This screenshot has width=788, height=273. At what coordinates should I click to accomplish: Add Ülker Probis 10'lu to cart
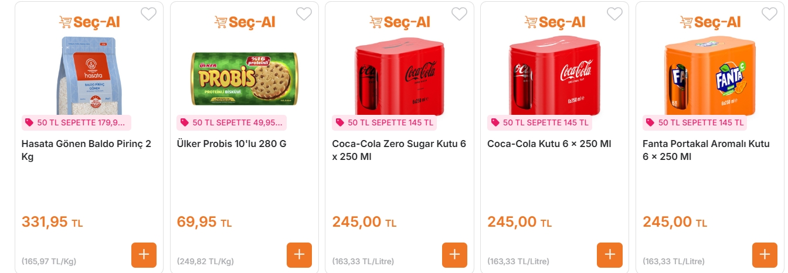point(299,255)
